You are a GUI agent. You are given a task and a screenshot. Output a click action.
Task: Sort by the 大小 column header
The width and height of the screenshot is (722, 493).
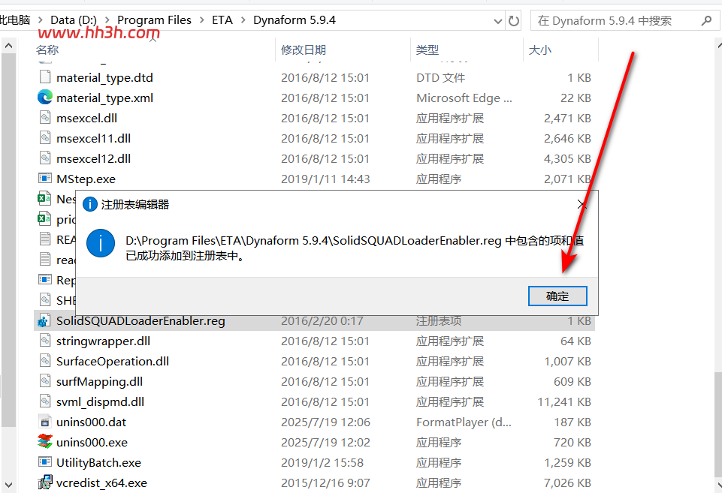(540, 50)
